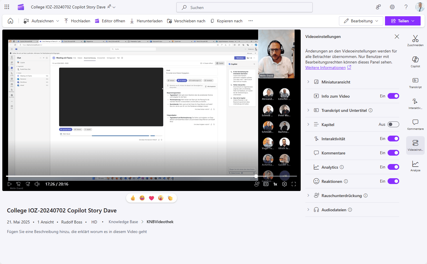Switch off the Reaktionen toggle
This screenshot has width=427, height=264.
393,181
